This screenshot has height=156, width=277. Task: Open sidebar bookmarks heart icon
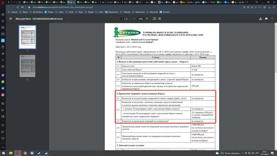pos(3,126)
